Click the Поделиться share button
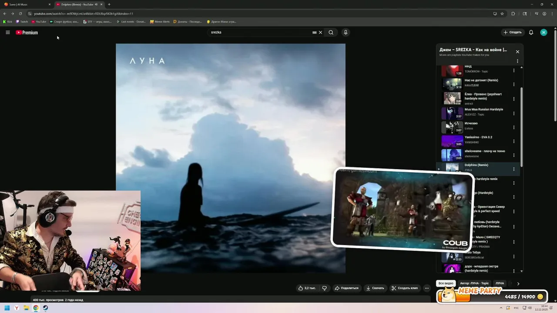The width and height of the screenshot is (557, 313). point(346,288)
